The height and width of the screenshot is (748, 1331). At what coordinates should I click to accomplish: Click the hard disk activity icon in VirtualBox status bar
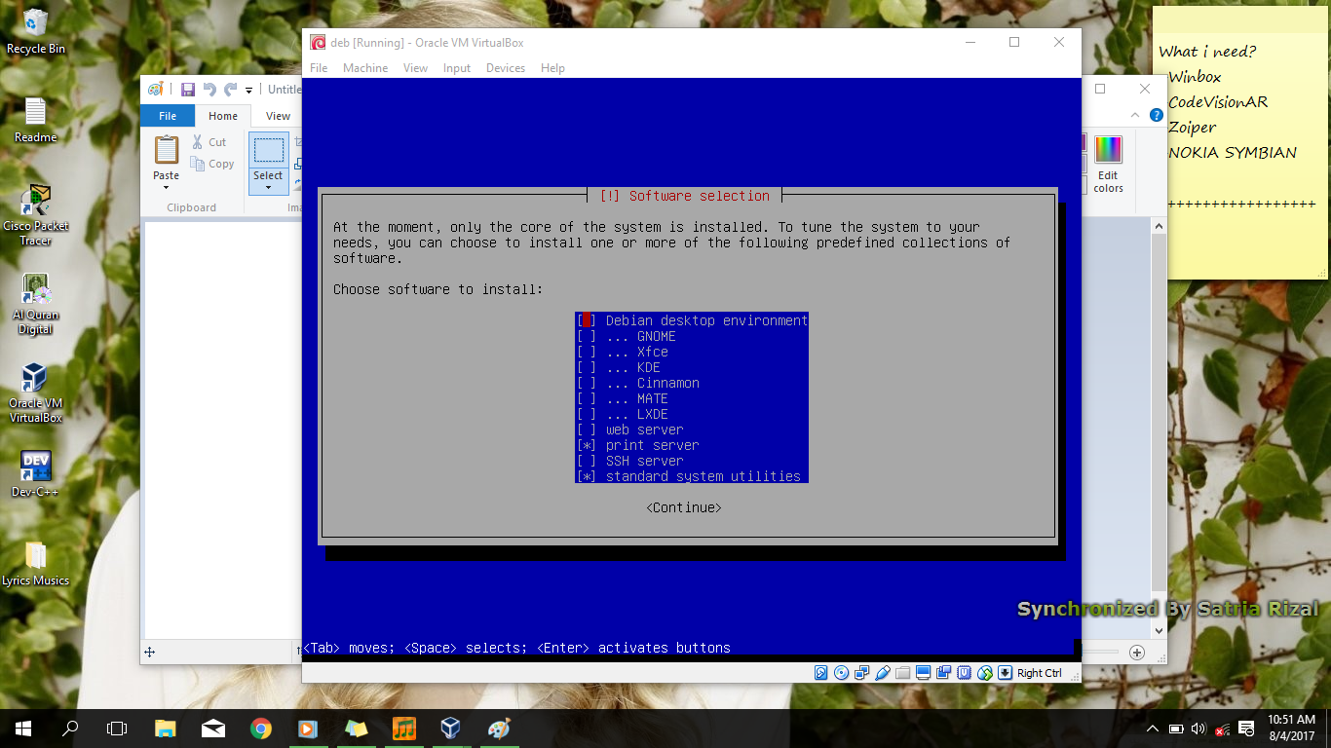pyautogui.click(x=820, y=673)
